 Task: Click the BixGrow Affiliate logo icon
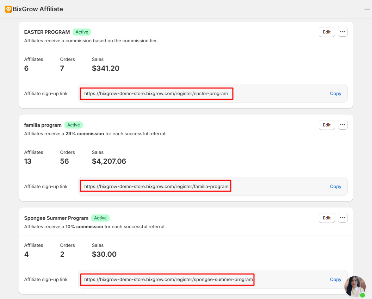click(x=8, y=9)
